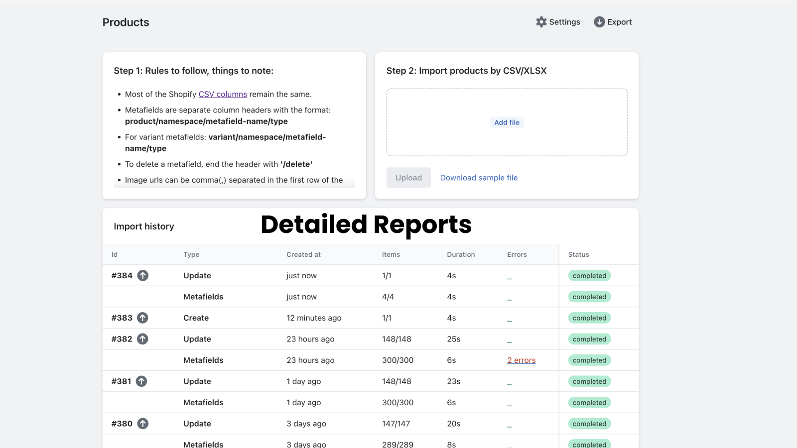The image size is (797, 448).
Task: Click the completed badge for the #380 Update row
Action: pyautogui.click(x=589, y=424)
